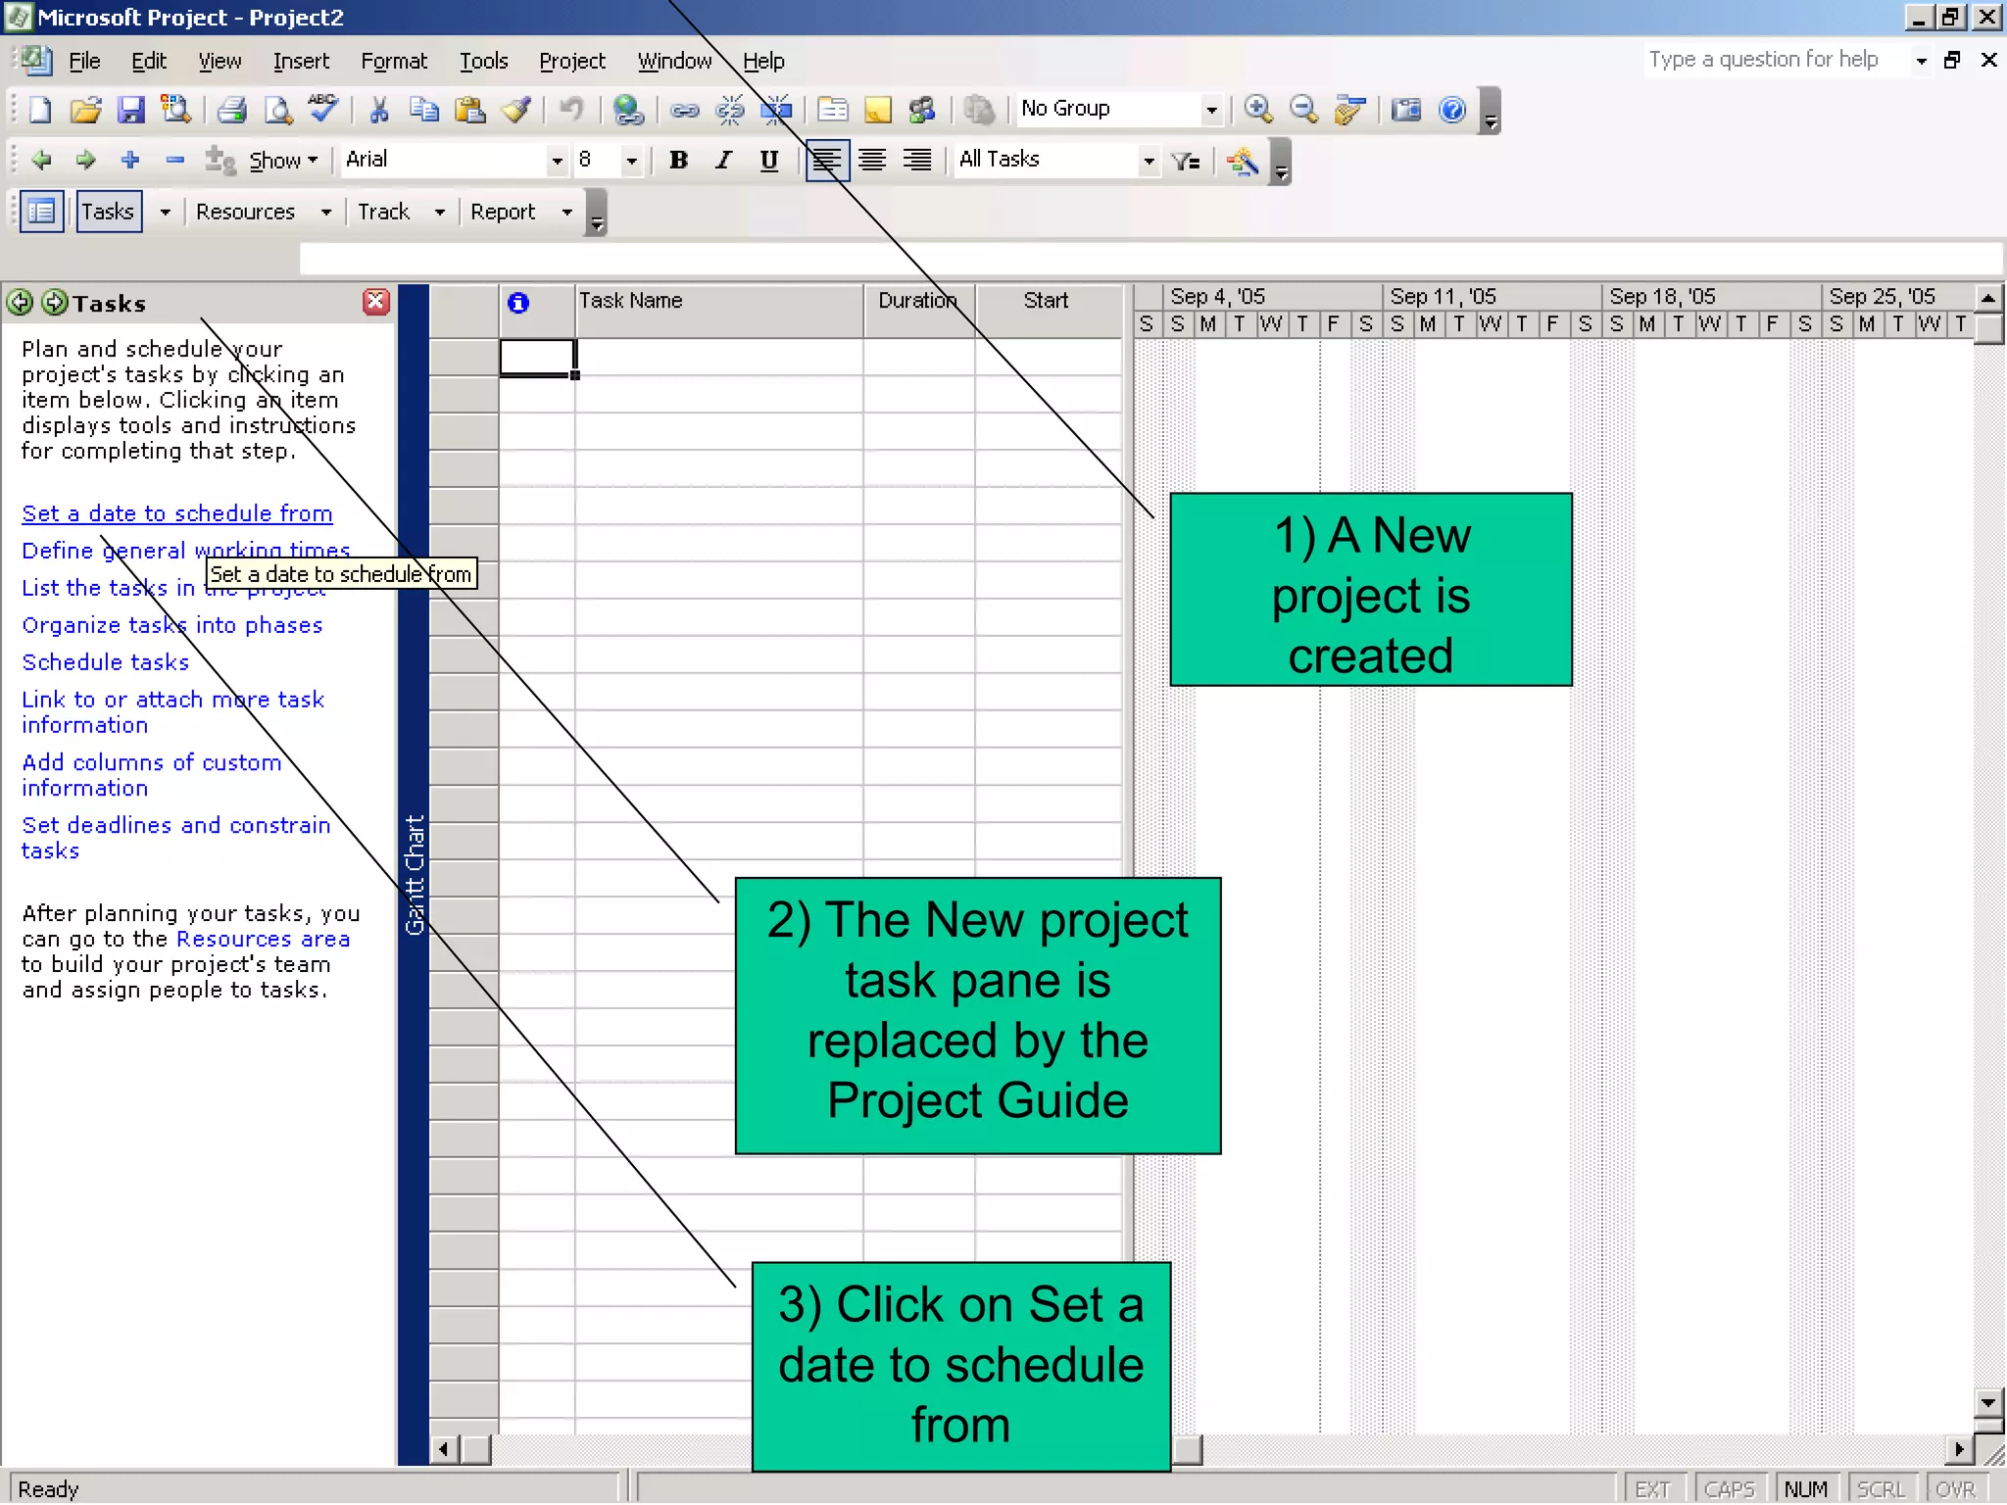Align text right
The width and height of the screenshot is (2007, 1505).
(x=917, y=160)
